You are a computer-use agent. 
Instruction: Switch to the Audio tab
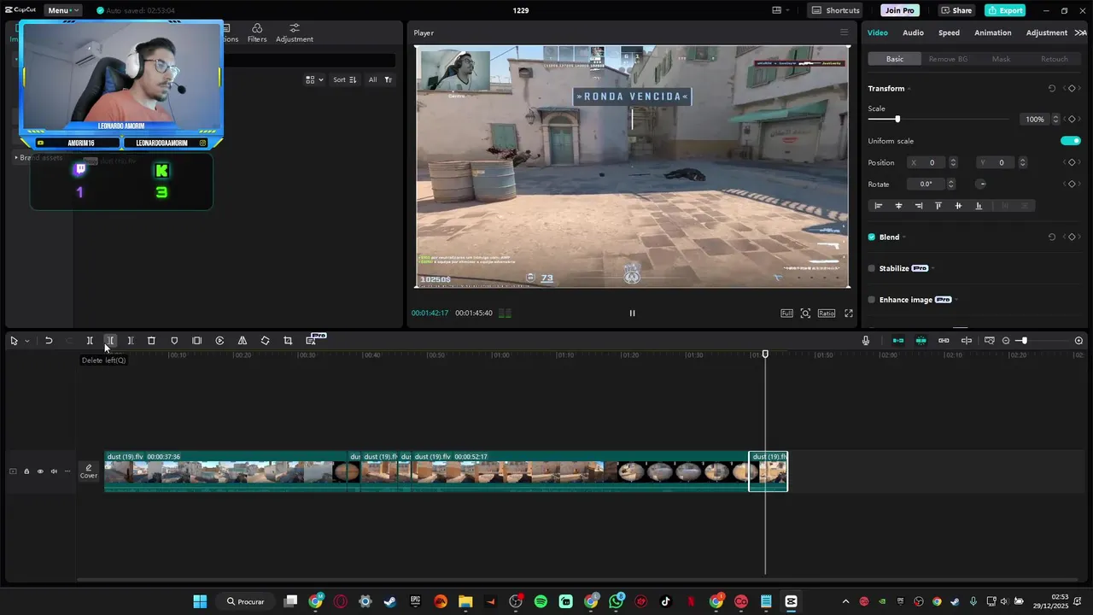click(x=913, y=32)
